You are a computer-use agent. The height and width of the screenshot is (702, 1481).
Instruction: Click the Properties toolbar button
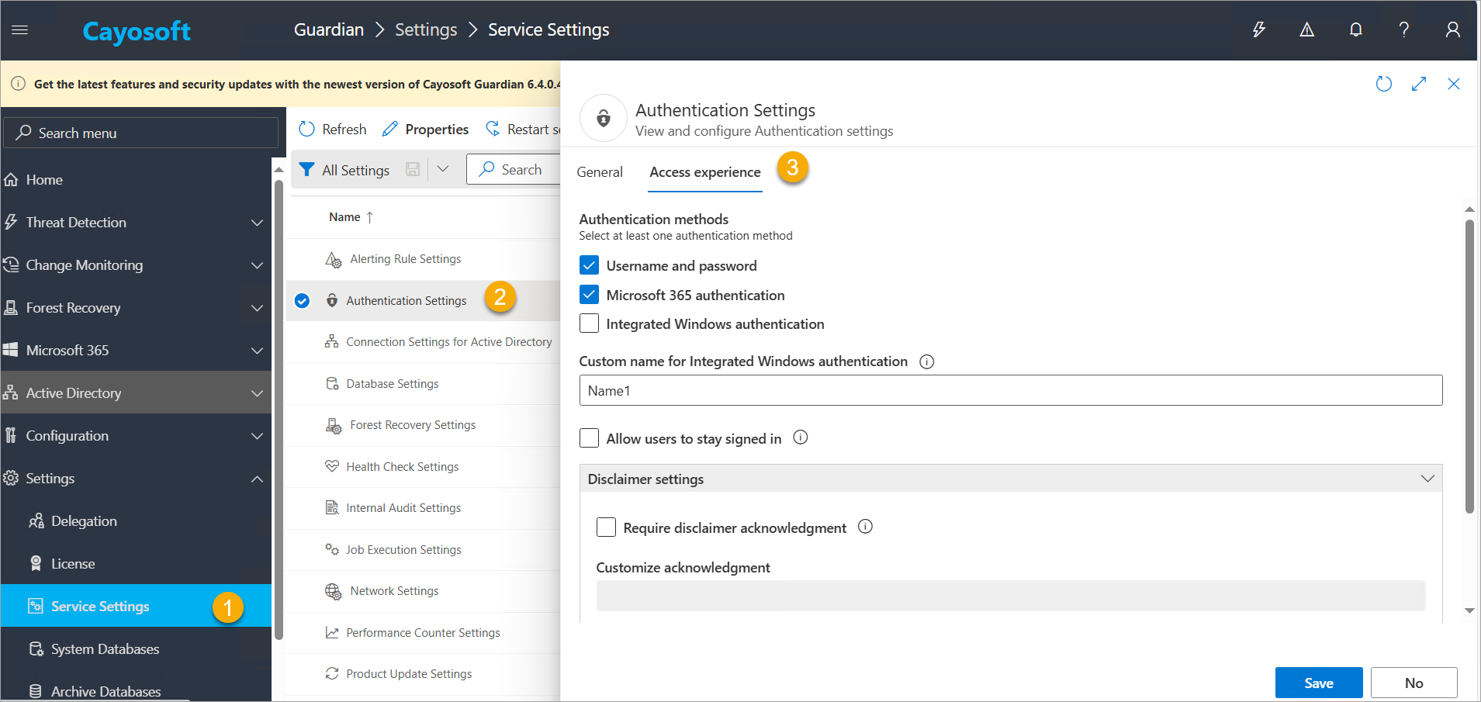(x=426, y=130)
